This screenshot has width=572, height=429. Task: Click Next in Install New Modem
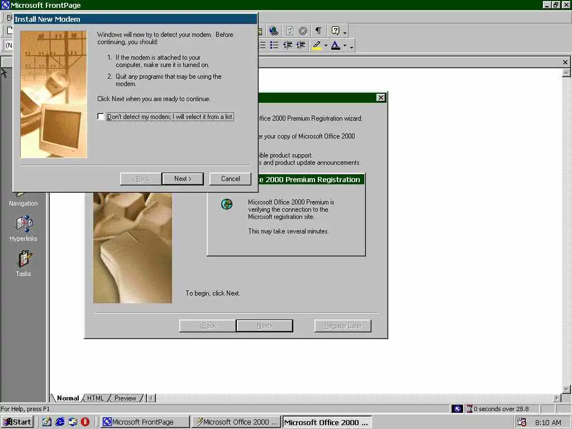[183, 179]
